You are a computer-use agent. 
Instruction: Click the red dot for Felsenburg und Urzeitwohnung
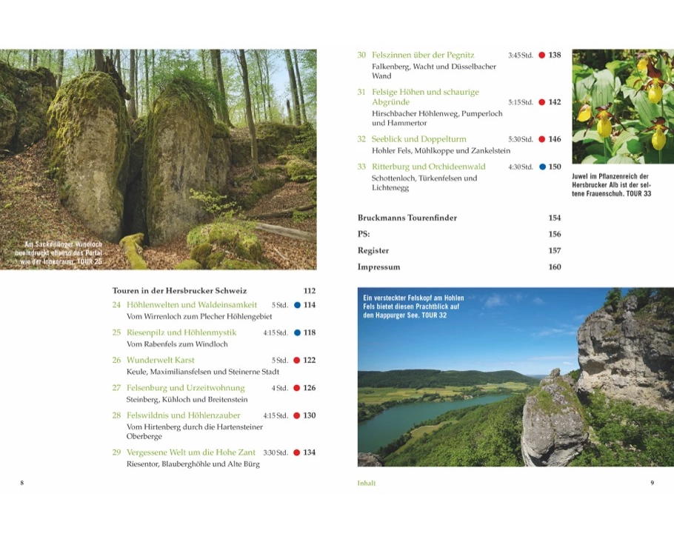coord(297,388)
